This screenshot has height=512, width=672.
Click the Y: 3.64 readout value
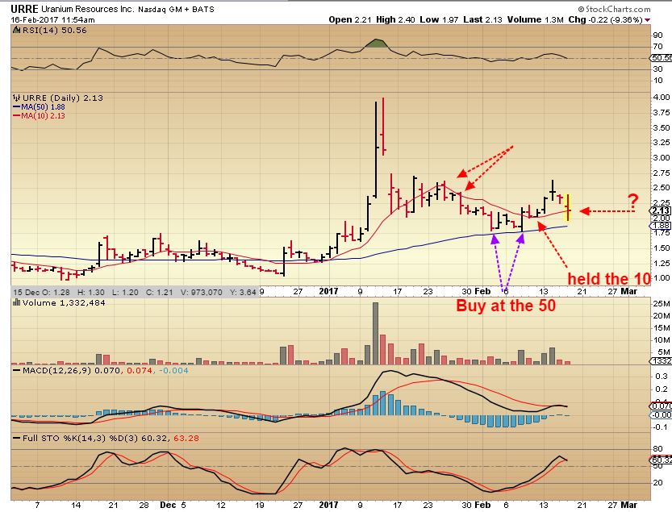[243, 292]
